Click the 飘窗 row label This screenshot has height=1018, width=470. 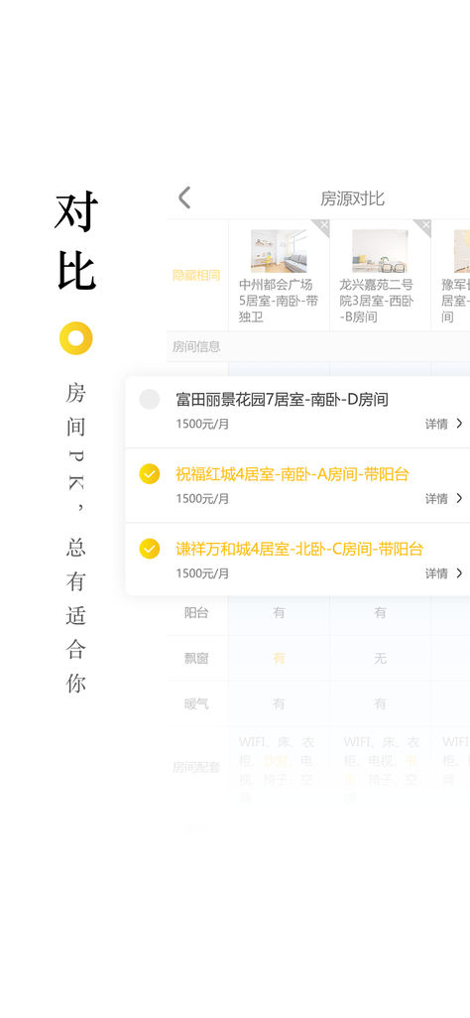click(x=196, y=658)
